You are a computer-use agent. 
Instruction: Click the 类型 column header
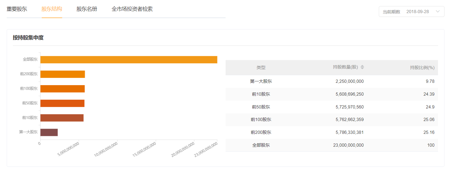261,67
